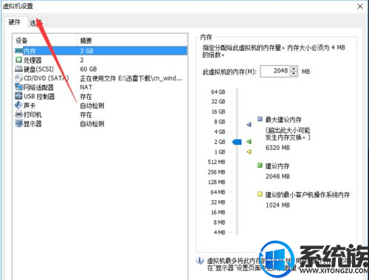
Task: Click the 1024 MB minimum memory value
Action: (x=277, y=205)
